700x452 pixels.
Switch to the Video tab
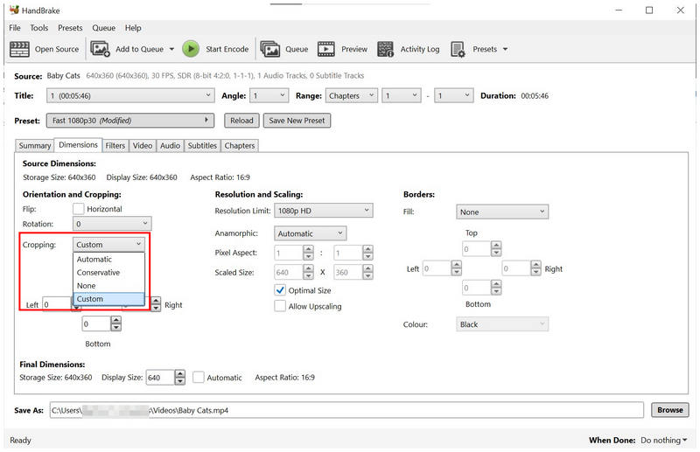[143, 145]
